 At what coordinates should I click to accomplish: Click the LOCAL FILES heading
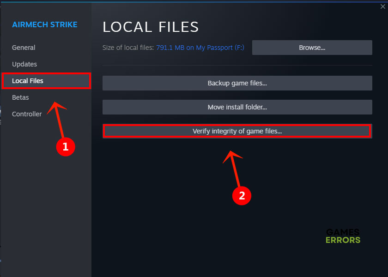151,27
